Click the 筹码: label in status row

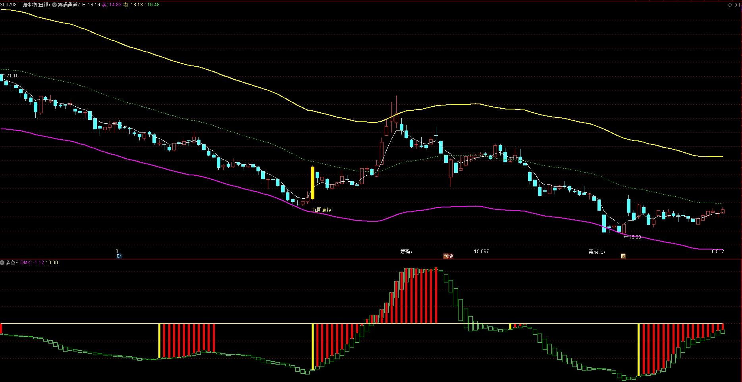406,251
